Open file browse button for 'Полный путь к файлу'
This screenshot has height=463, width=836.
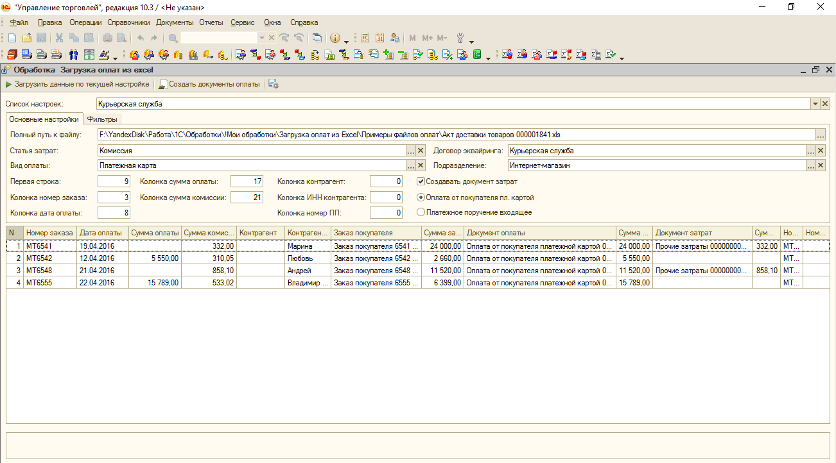[x=820, y=135]
